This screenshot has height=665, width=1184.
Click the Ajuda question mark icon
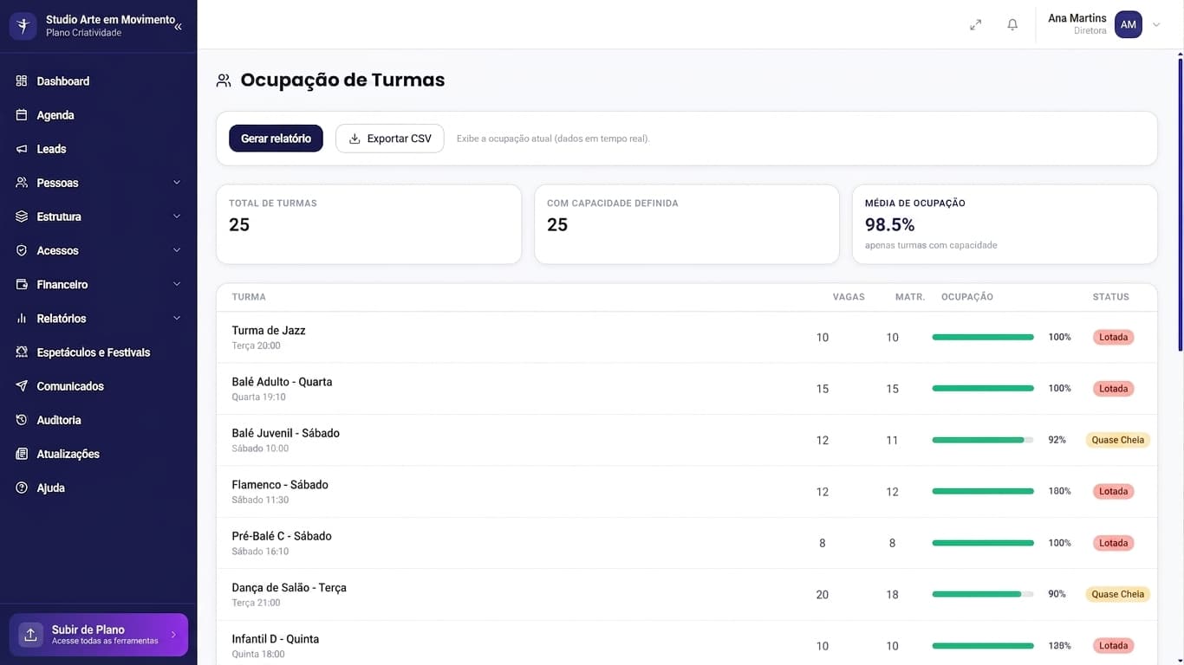point(22,487)
